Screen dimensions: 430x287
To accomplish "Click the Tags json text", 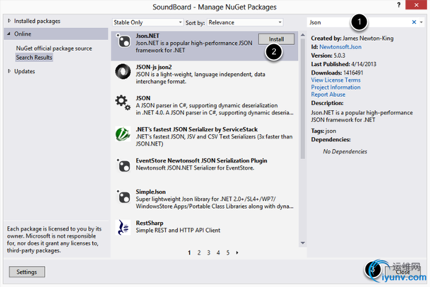I will pyautogui.click(x=323, y=131).
